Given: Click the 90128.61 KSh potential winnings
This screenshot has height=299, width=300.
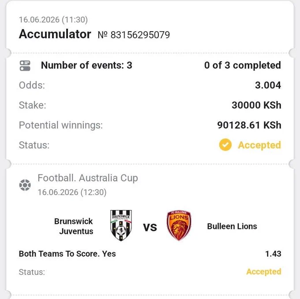Looking at the screenshot, I should pyautogui.click(x=249, y=125).
